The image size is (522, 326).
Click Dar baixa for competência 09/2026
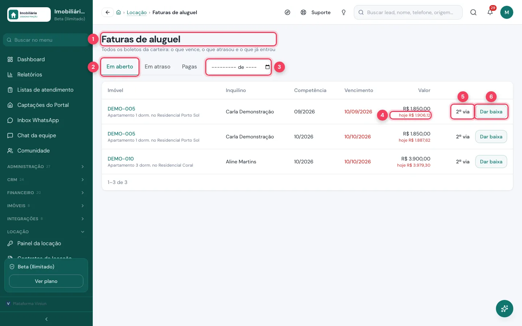point(491,112)
